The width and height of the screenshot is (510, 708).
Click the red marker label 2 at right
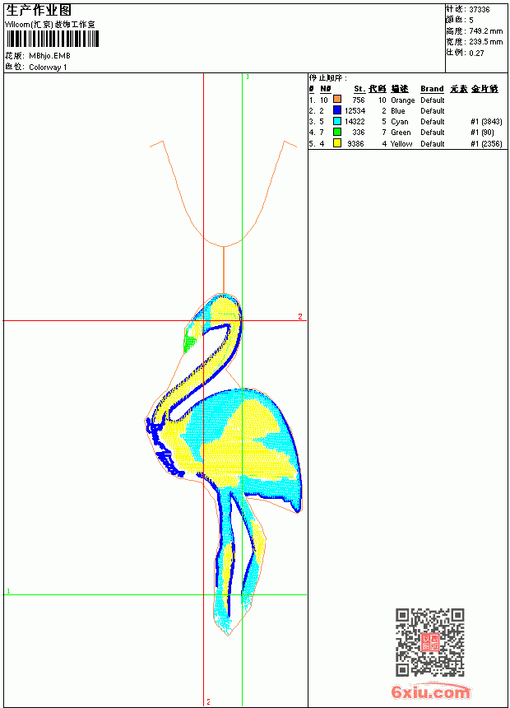[300, 316]
